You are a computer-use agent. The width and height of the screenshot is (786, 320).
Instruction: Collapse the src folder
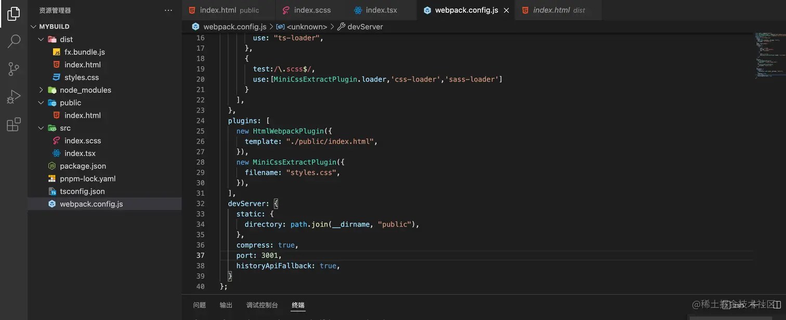coord(41,128)
